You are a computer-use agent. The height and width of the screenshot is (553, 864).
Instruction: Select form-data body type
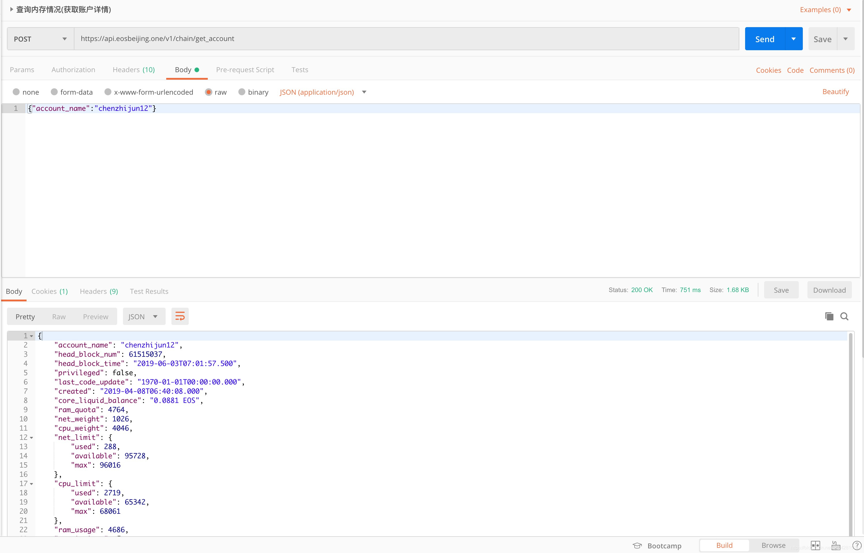pos(54,92)
